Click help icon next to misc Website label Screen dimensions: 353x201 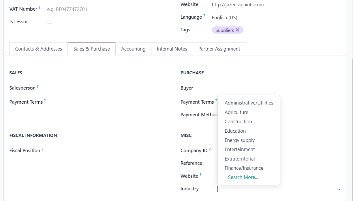coord(200,175)
